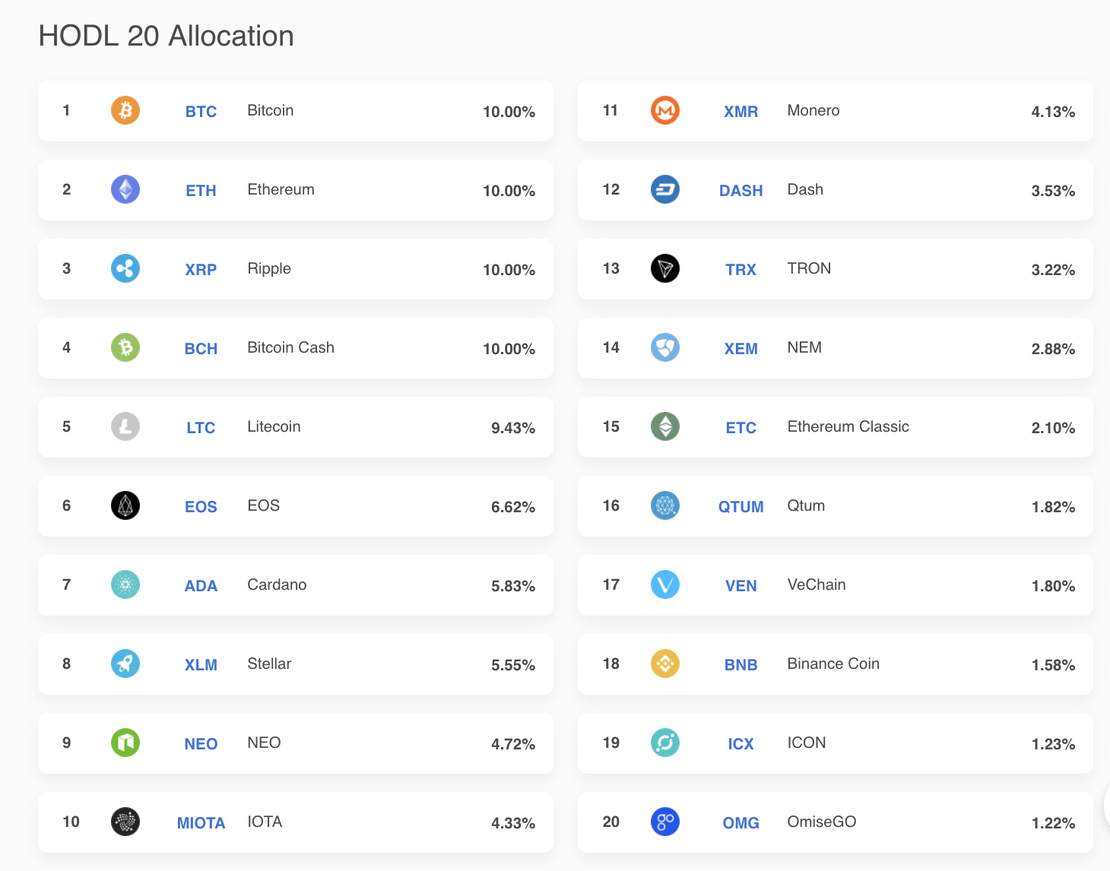Open the BTC ticker link
Image resolution: width=1110 pixels, height=871 pixels.
201,112
